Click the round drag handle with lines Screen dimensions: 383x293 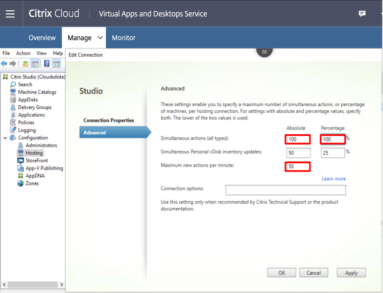tap(265, 52)
